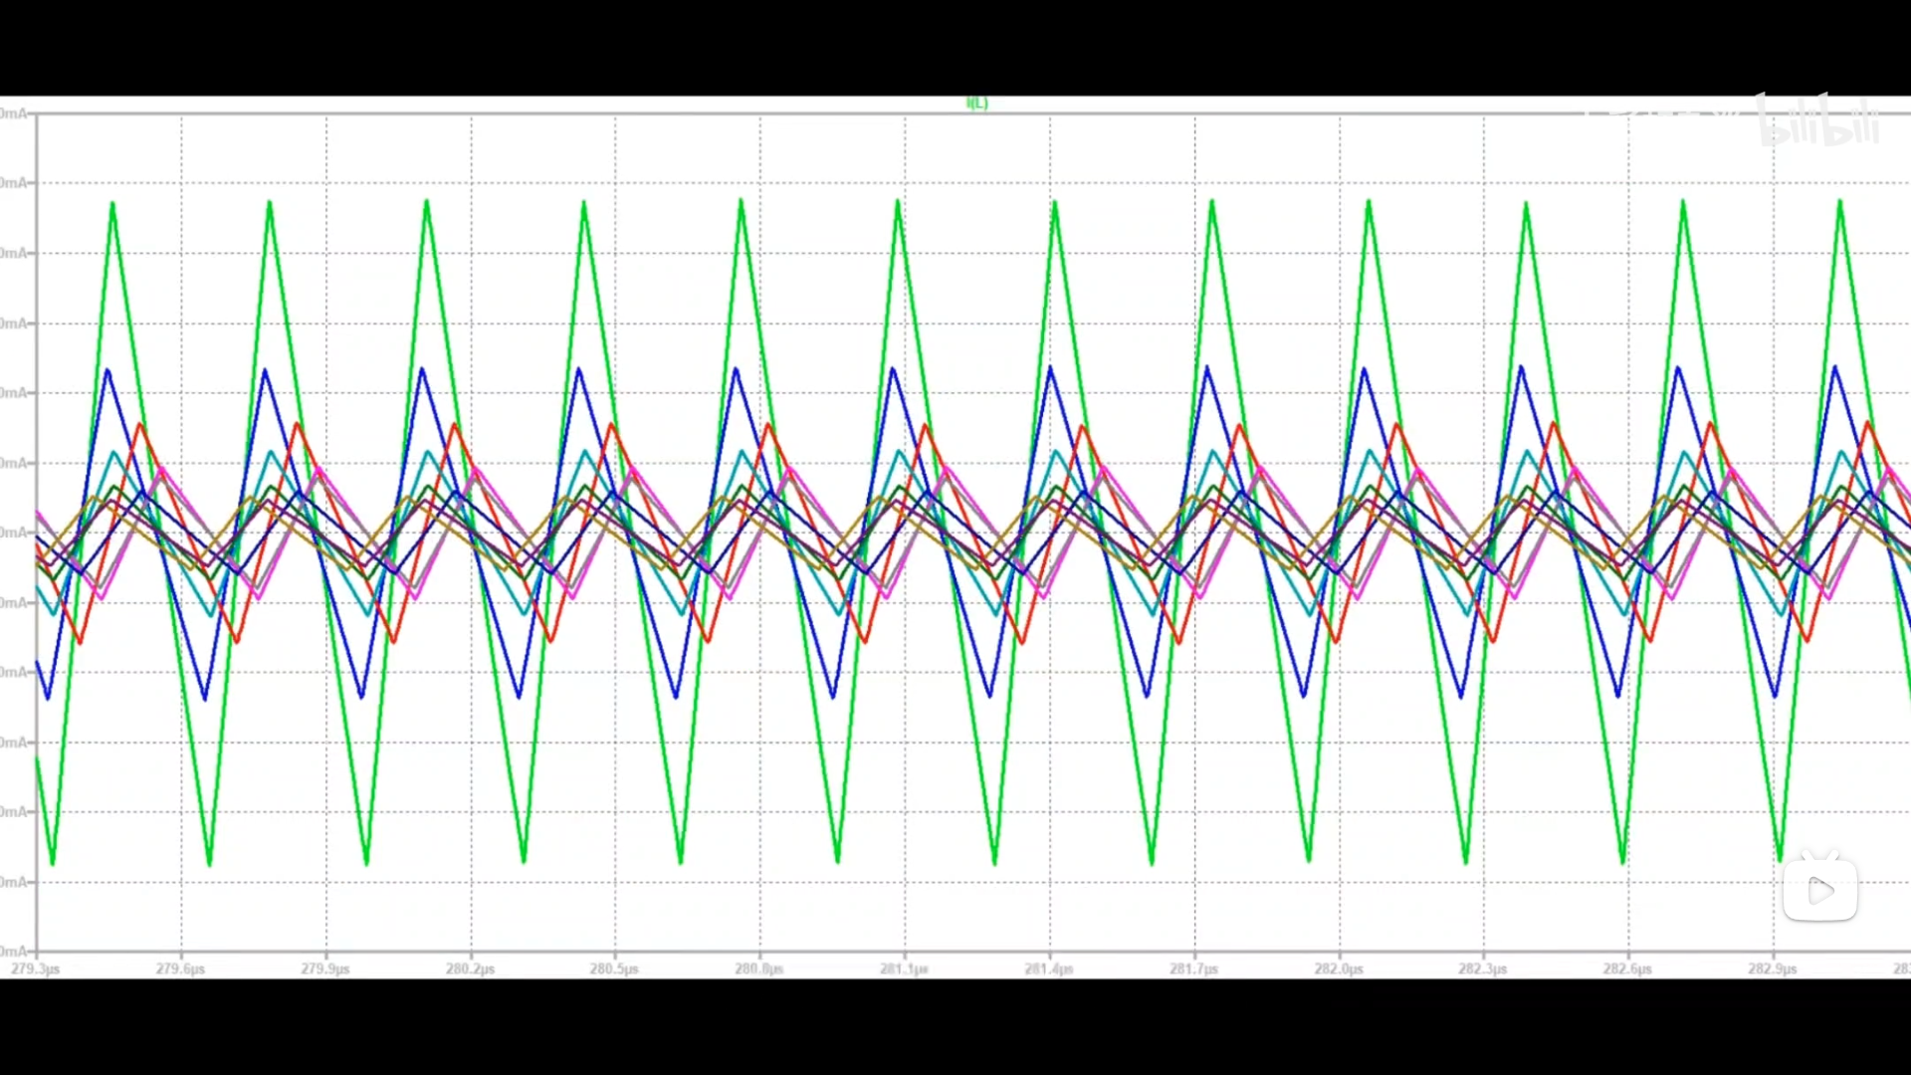The width and height of the screenshot is (1911, 1075).
Task: Select the 281.4µs tick label
Action: pyautogui.click(x=1049, y=968)
